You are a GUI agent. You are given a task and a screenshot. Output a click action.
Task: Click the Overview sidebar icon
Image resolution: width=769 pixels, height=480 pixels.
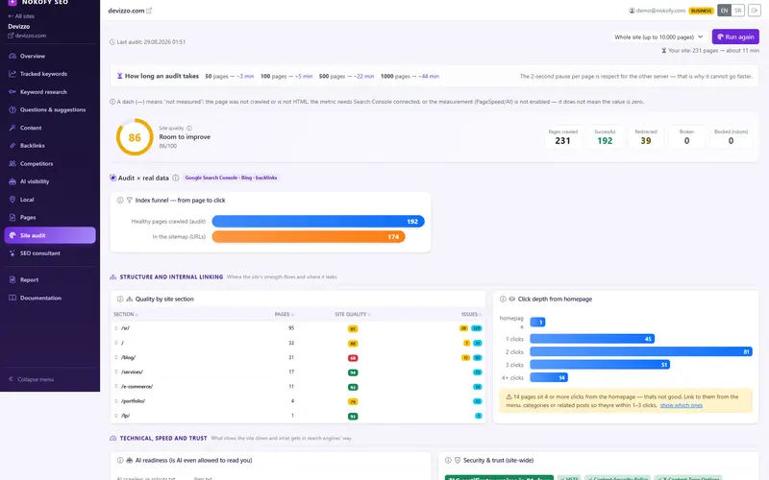tap(12, 56)
